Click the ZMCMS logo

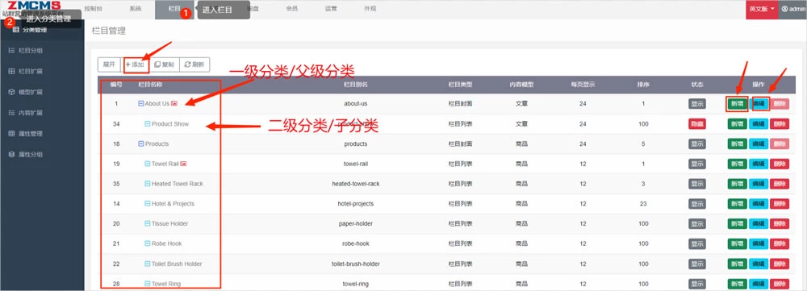click(x=34, y=5)
